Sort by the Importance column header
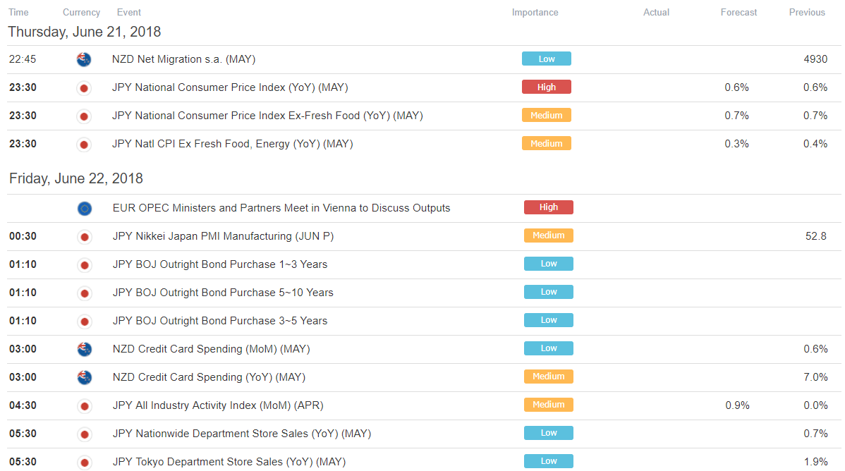This screenshot has height=471, width=845. tap(535, 13)
